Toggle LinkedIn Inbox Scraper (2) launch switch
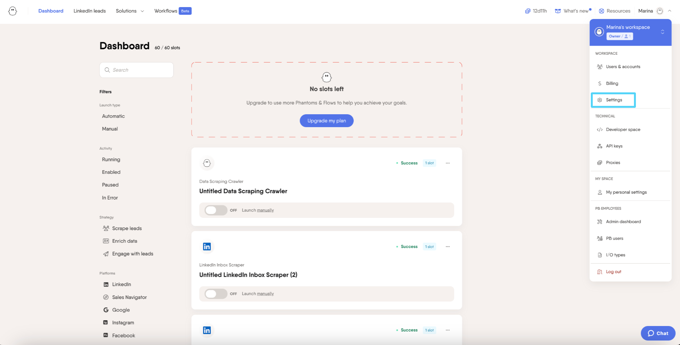 click(x=216, y=294)
